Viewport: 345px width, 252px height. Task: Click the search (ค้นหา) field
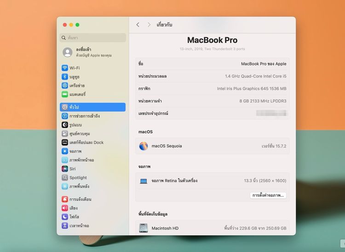[x=92, y=38]
